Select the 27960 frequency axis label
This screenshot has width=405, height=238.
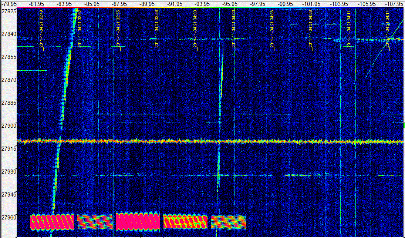(9, 217)
